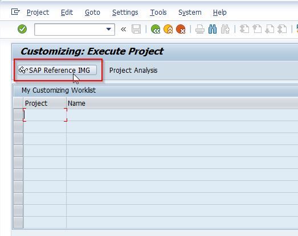Click the Find Next binoculars icon
298x236 pixels.
click(x=225, y=30)
